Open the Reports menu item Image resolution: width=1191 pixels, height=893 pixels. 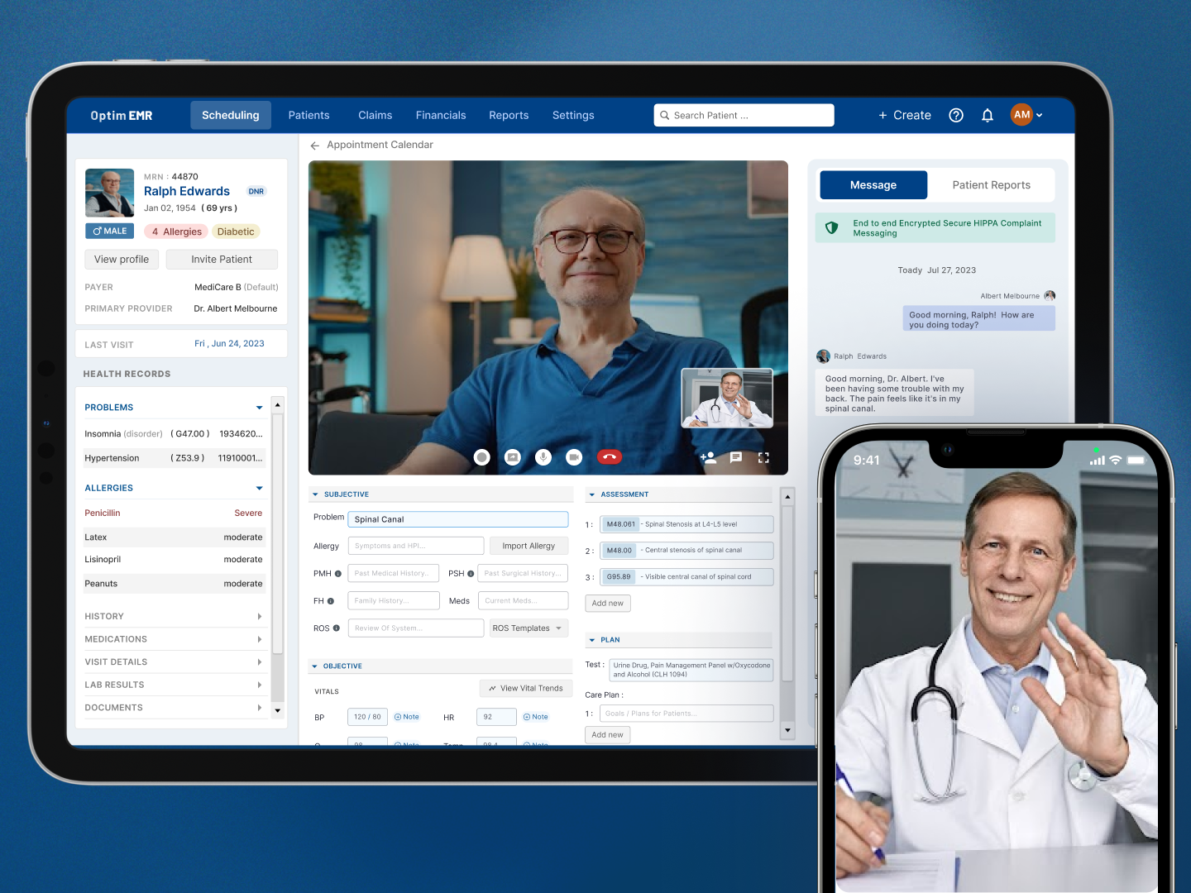click(509, 115)
